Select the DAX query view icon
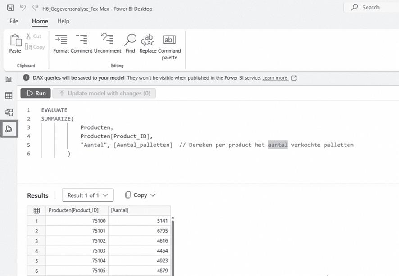The image size is (399, 276). [9, 129]
